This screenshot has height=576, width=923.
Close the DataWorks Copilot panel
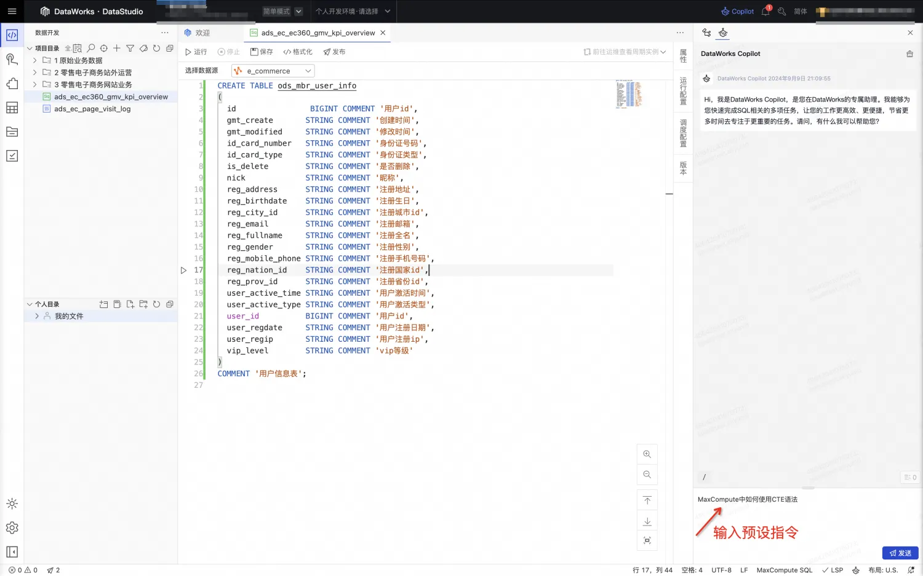point(910,33)
